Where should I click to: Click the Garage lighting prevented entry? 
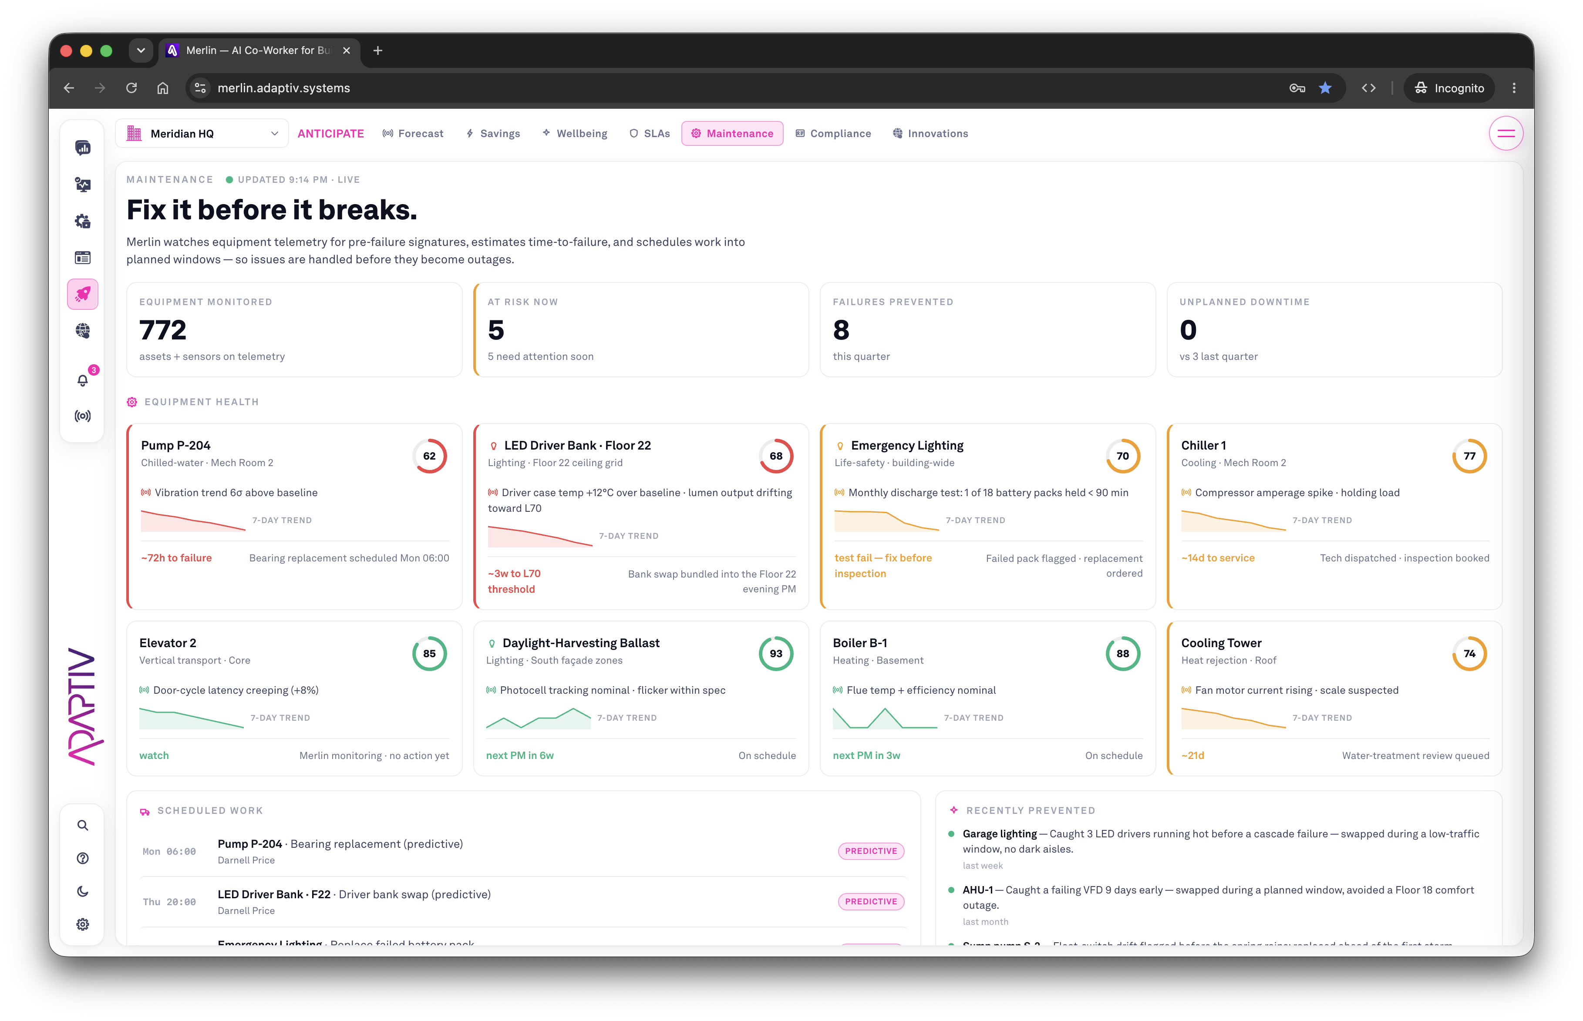tap(1219, 849)
